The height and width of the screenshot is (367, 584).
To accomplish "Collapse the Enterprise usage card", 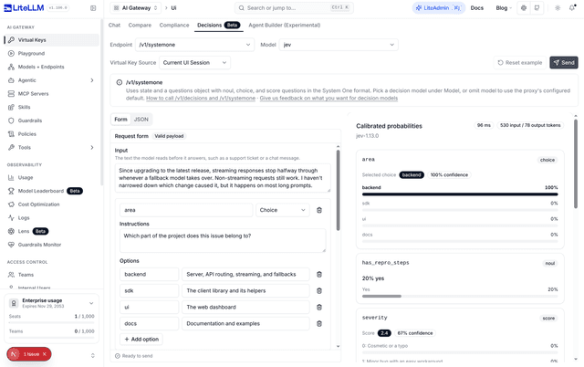I will click(x=91, y=303).
